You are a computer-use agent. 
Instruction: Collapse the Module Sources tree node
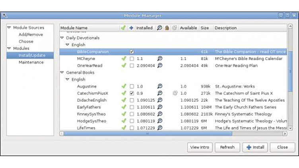(x=9, y=28)
